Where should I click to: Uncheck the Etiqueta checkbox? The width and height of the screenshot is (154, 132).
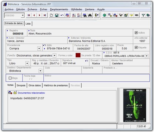tap(136, 47)
